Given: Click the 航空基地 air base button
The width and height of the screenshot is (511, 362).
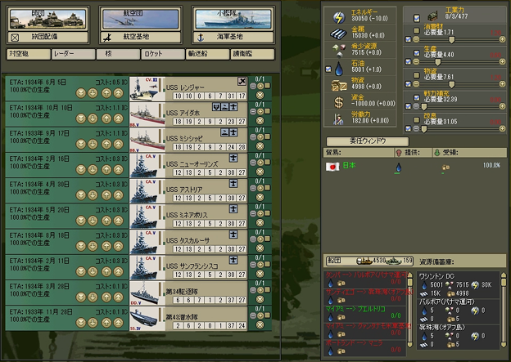Looking at the screenshot, I should click(141, 37).
